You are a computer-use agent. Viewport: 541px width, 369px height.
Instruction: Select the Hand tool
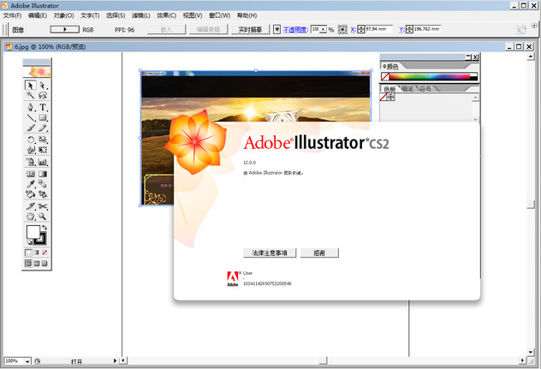pos(30,217)
